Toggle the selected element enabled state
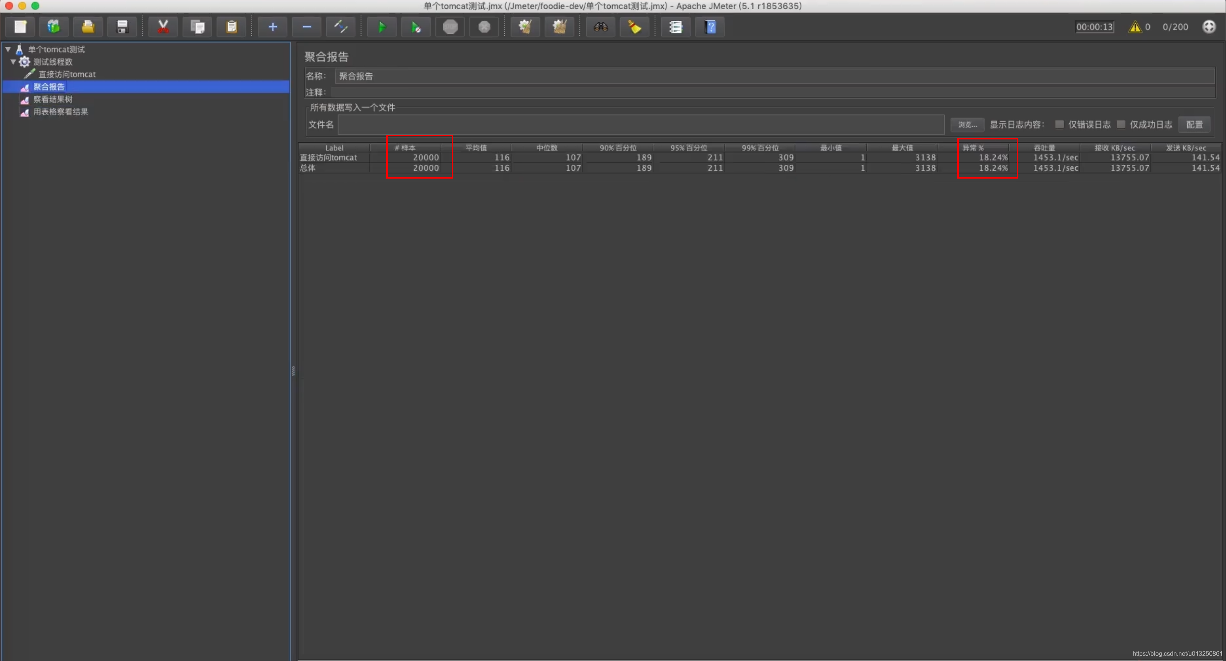This screenshot has width=1226, height=661. [341, 27]
